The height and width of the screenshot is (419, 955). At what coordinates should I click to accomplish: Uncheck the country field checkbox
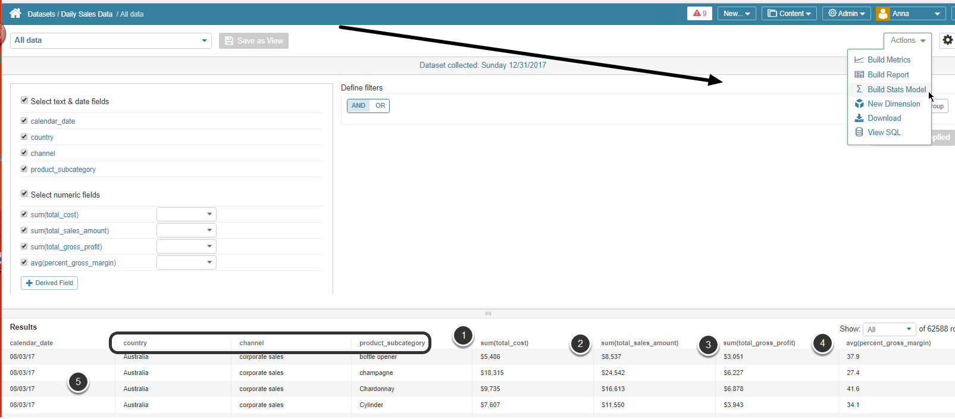coord(24,136)
